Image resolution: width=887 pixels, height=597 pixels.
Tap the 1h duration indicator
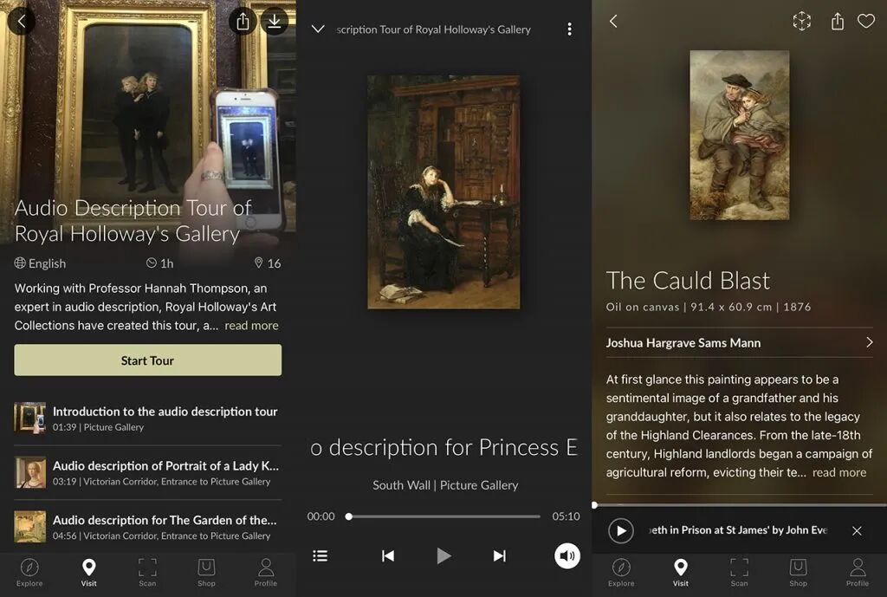click(160, 263)
